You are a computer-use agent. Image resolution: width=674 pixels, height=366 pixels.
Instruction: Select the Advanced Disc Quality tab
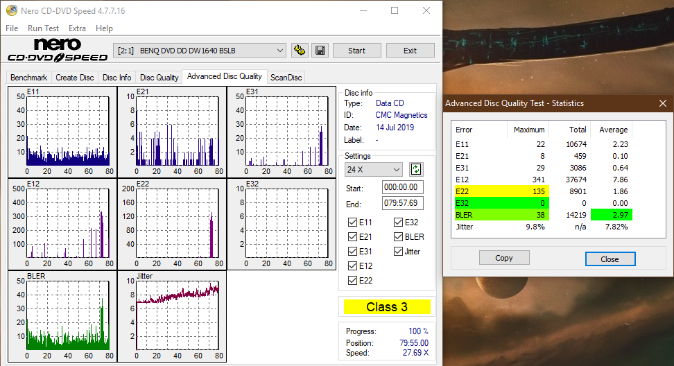[225, 76]
